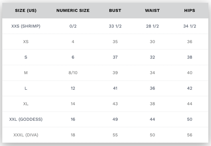This screenshot has height=146, width=211.
Task: Click the 33 1/2 bust value
Action: (115, 26)
